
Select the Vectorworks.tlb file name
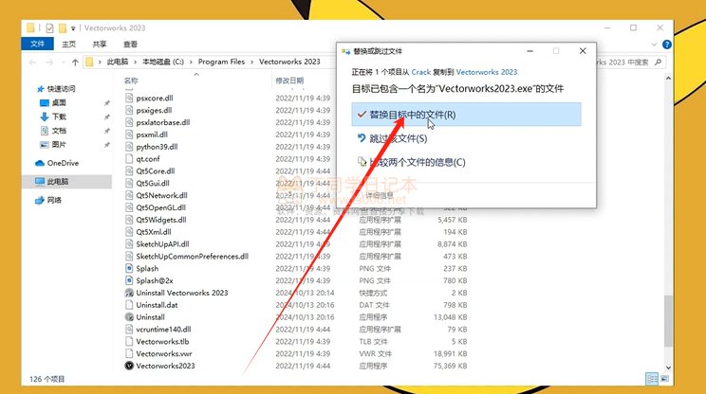click(x=162, y=342)
